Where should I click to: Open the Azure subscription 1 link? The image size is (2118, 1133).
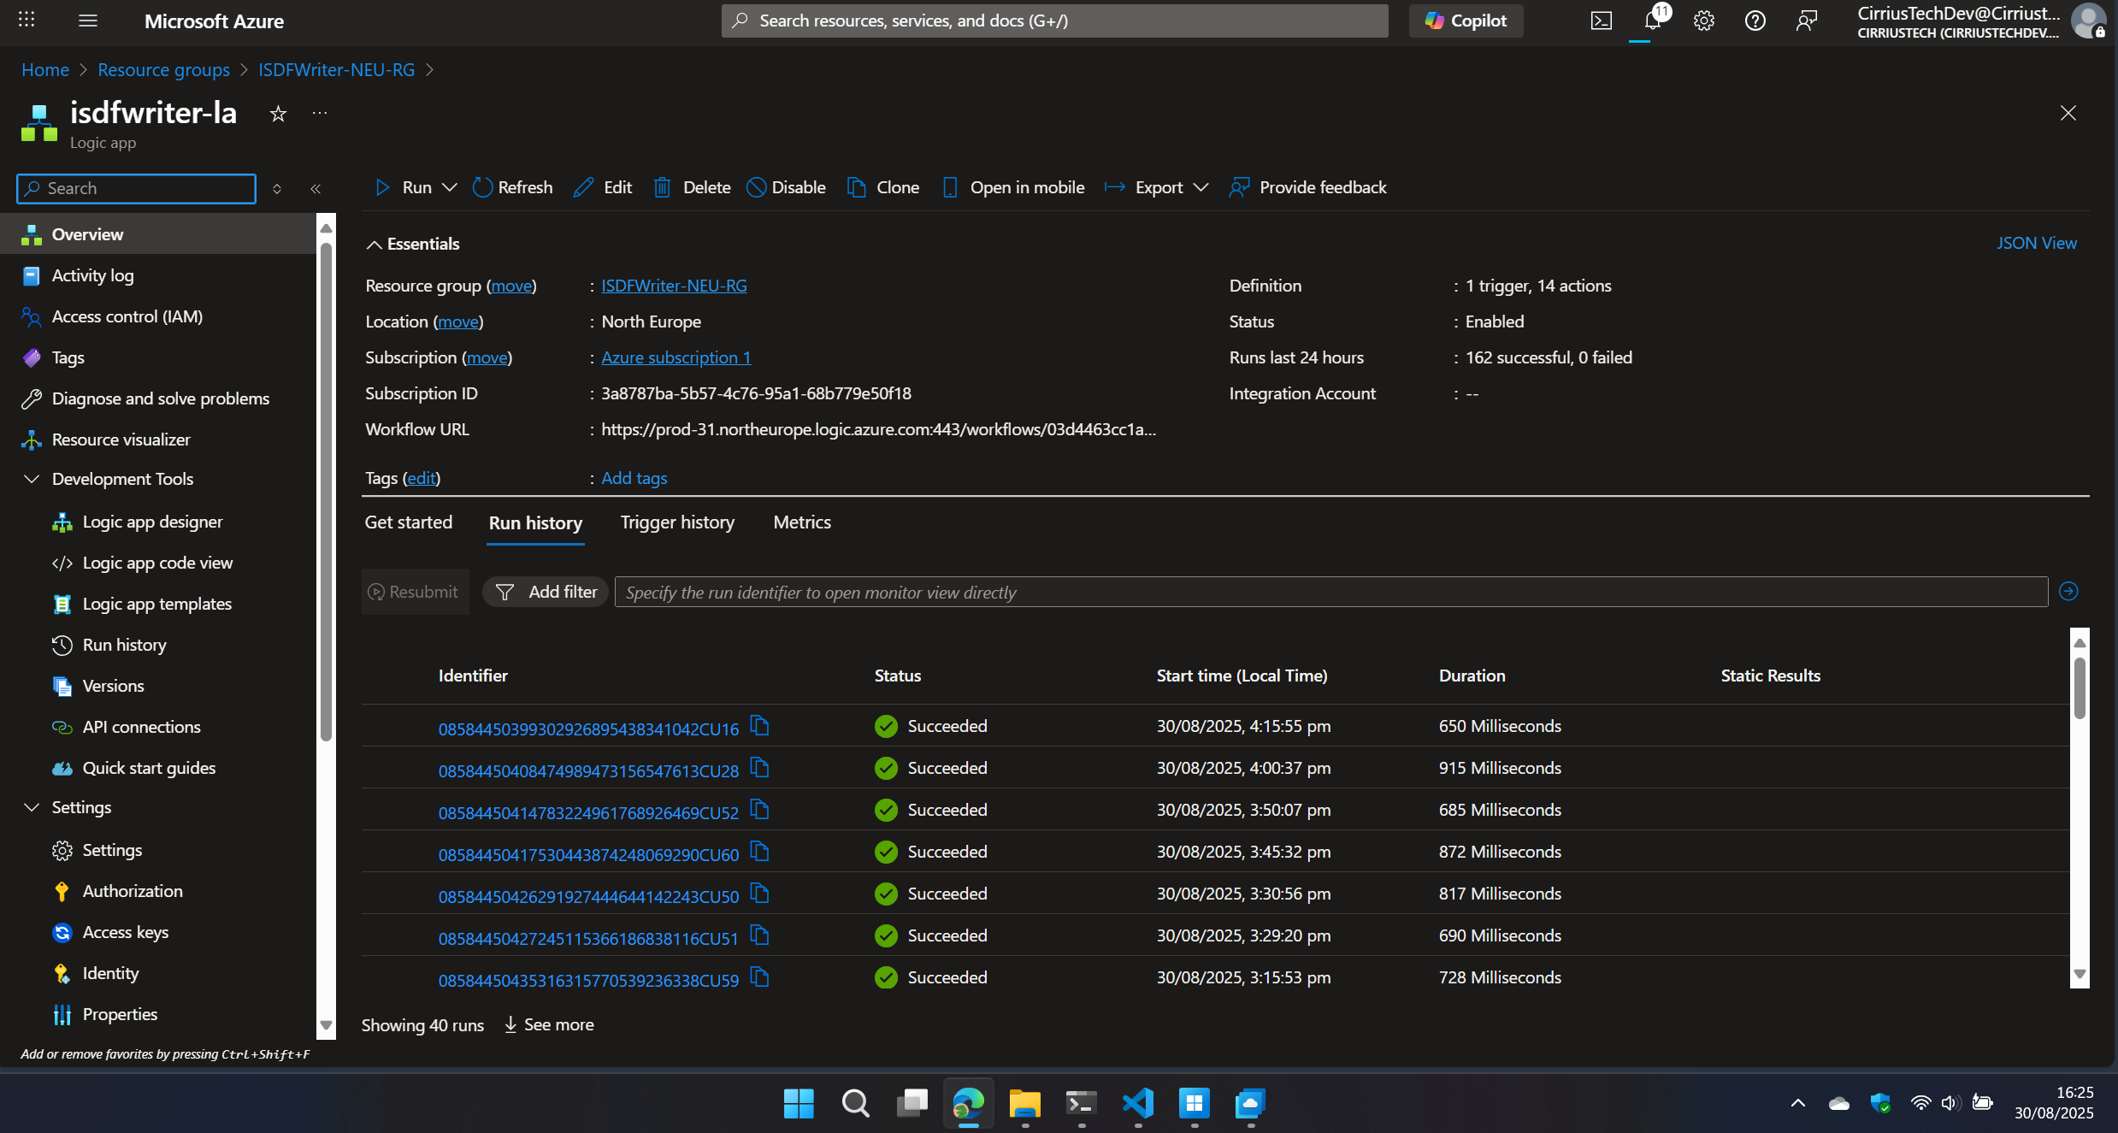(676, 357)
